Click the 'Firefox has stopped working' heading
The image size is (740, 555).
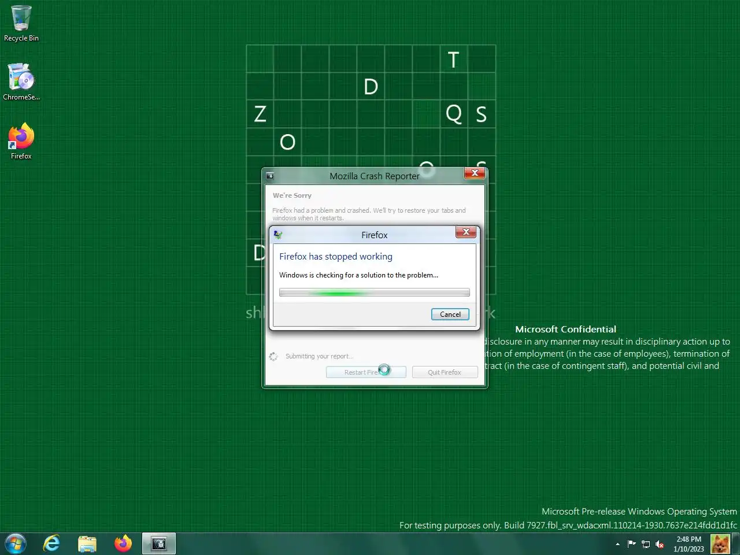[336, 256]
